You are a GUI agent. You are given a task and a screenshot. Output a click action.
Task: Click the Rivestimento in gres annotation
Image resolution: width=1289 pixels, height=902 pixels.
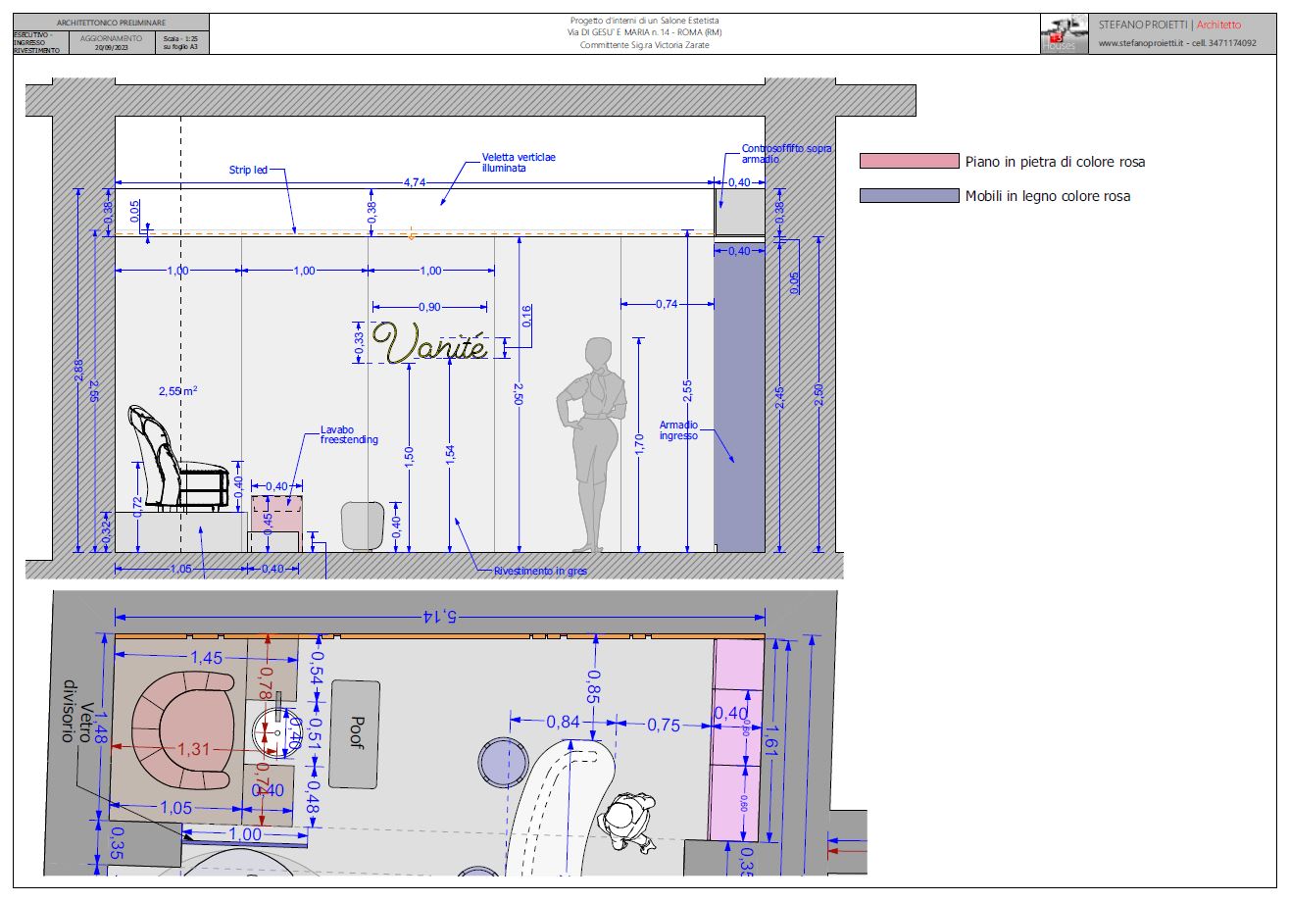pos(540,570)
